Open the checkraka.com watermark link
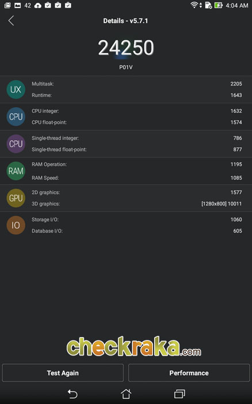The image size is (252, 404). 133,346
